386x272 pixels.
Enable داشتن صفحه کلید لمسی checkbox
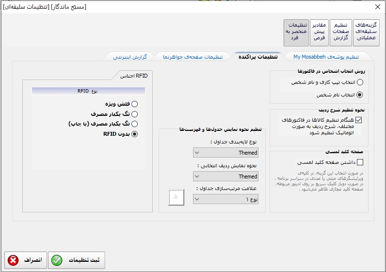[x=359, y=162]
